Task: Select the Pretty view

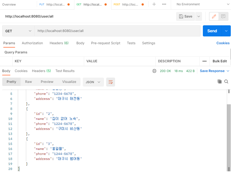Action: [x=11, y=82]
